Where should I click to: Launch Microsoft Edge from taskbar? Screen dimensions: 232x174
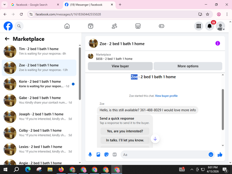coord(28,170)
